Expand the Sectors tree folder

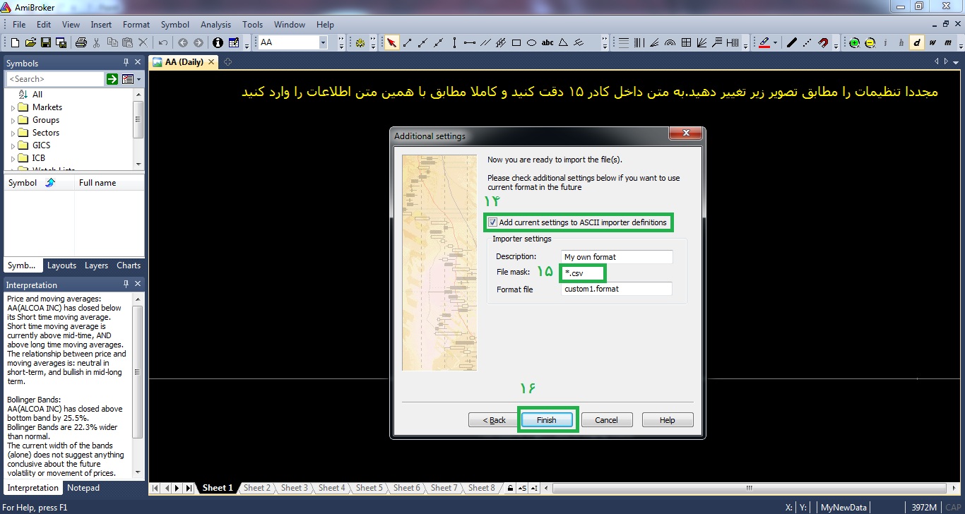[x=13, y=133]
